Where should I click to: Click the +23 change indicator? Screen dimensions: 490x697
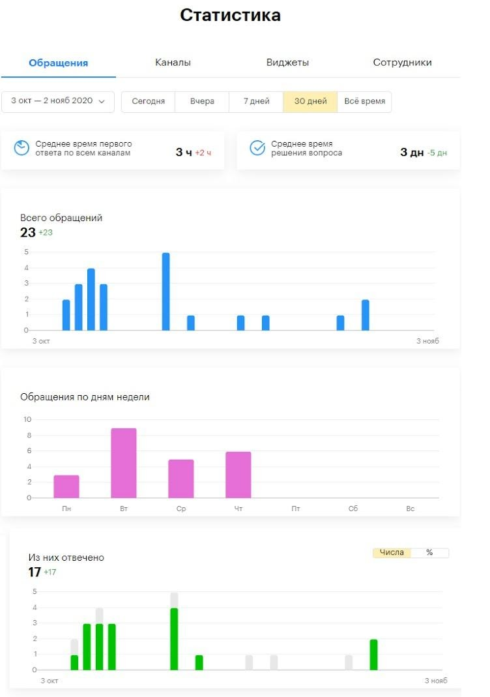[x=46, y=233]
